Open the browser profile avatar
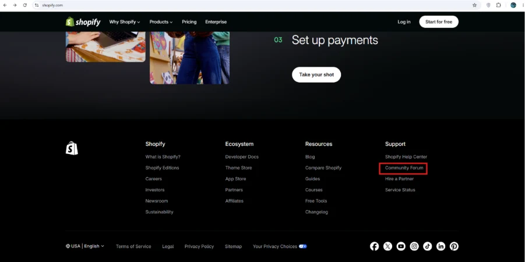Screen dimensions: 525x262 [513, 5]
